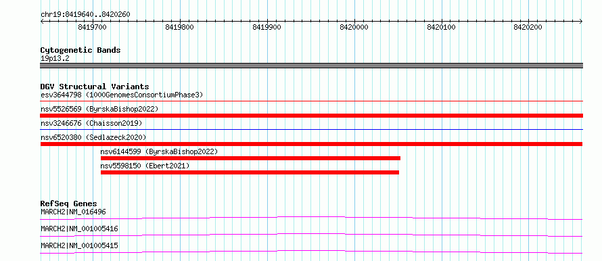Image resolution: width=602 pixels, height=261 pixels.
Task: Click the gray 19p13.2 cytoband bar
Action: [311, 66]
